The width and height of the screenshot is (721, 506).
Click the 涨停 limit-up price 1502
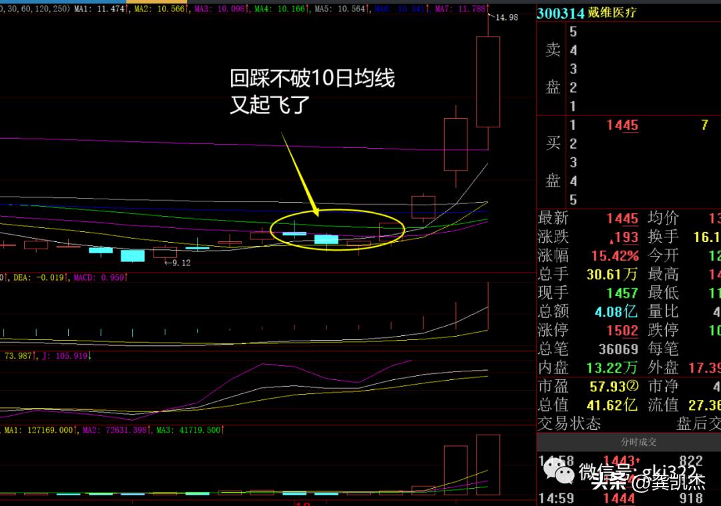(622, 331)
